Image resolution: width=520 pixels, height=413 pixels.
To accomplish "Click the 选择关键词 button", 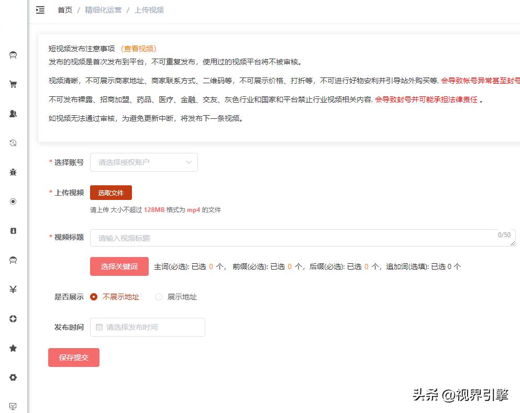I will pos(119,266).
